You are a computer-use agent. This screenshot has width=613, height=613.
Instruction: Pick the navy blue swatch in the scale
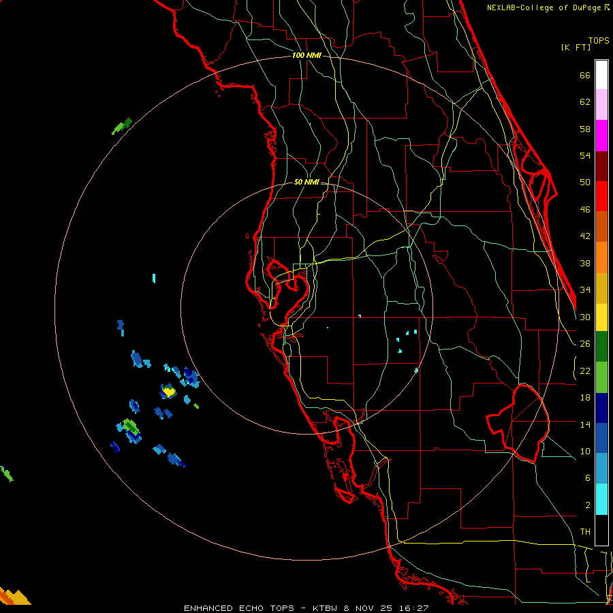tap(601, 408)
